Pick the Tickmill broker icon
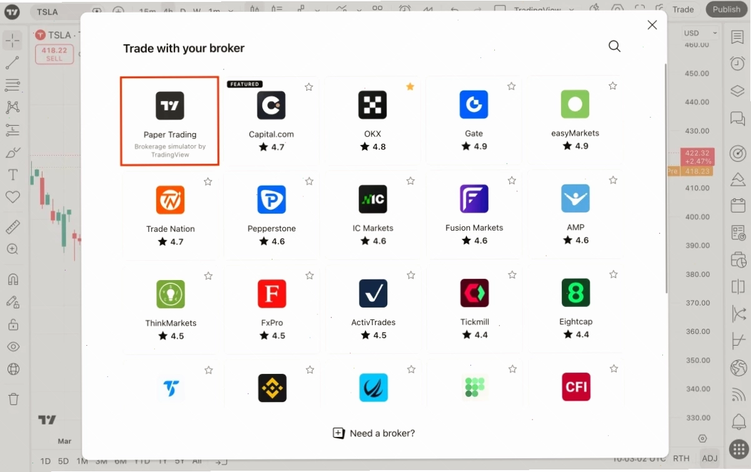The image size is (751, 472). [x=475, y=293]
